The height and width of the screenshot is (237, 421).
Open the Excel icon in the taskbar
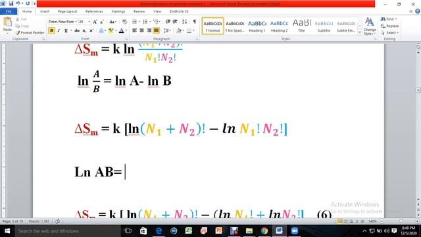(x=189, y=231)
